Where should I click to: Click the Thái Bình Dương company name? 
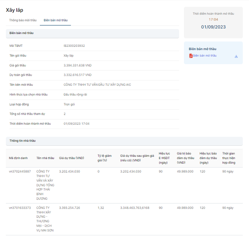tap(45, 185)
